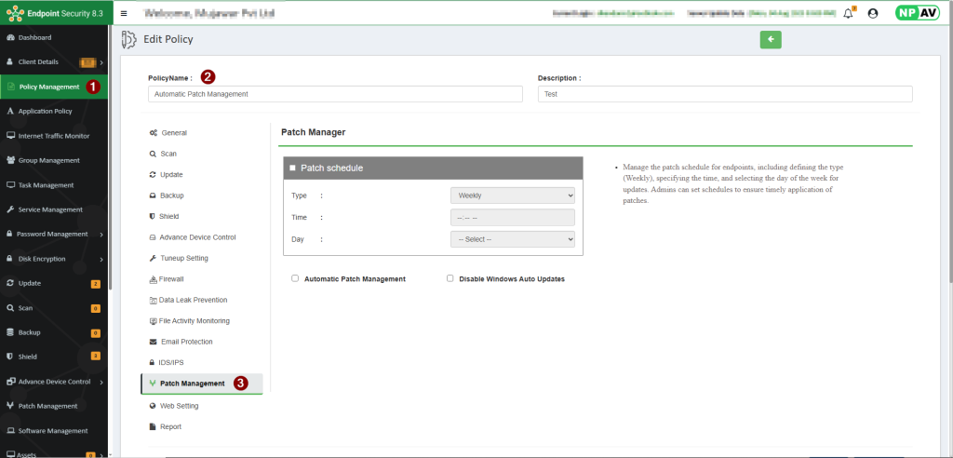Enable the Automatic Patch Management checkbox

click(x=295, y=278)
